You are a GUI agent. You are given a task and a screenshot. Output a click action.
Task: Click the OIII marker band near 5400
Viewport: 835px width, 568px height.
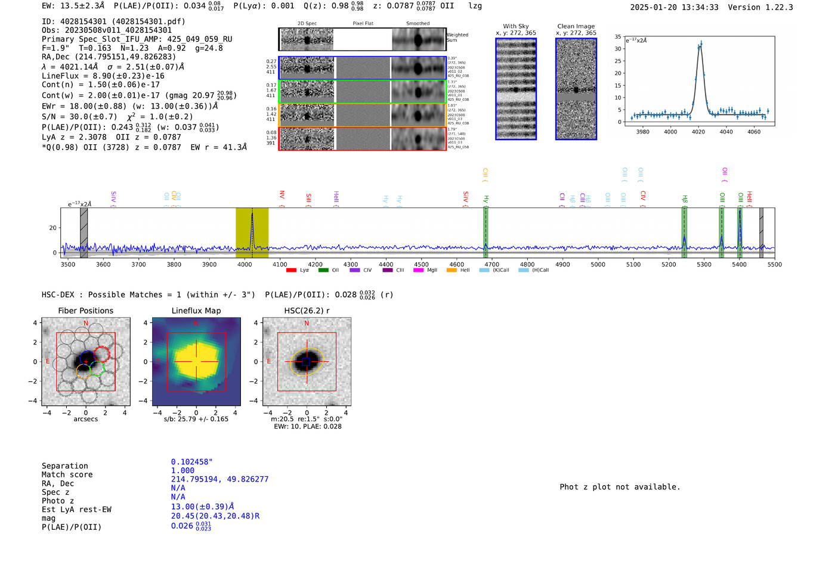click(x=740, y=233)
